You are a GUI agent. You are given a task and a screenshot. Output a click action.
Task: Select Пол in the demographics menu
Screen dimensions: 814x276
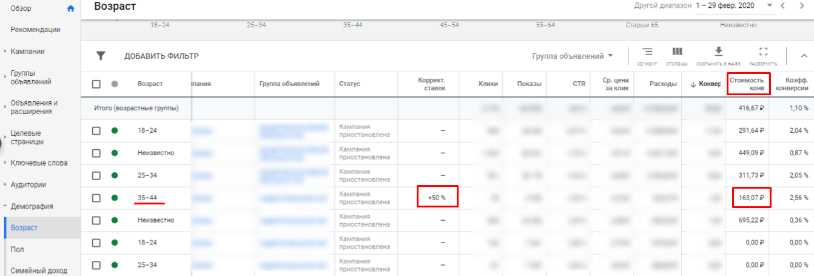coord(18,249)
